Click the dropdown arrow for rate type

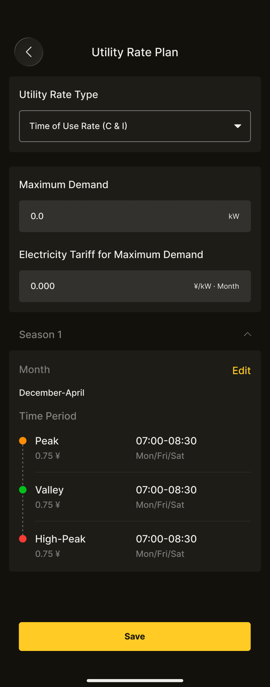coord(238,126)
